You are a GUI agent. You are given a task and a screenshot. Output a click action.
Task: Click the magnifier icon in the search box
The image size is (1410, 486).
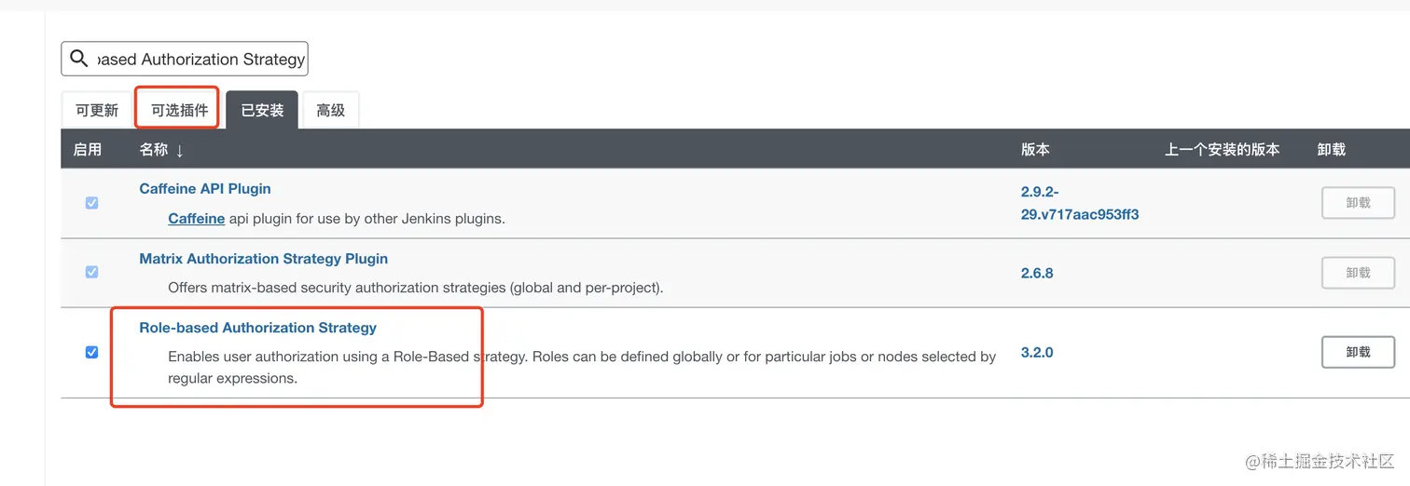(79, 59)
